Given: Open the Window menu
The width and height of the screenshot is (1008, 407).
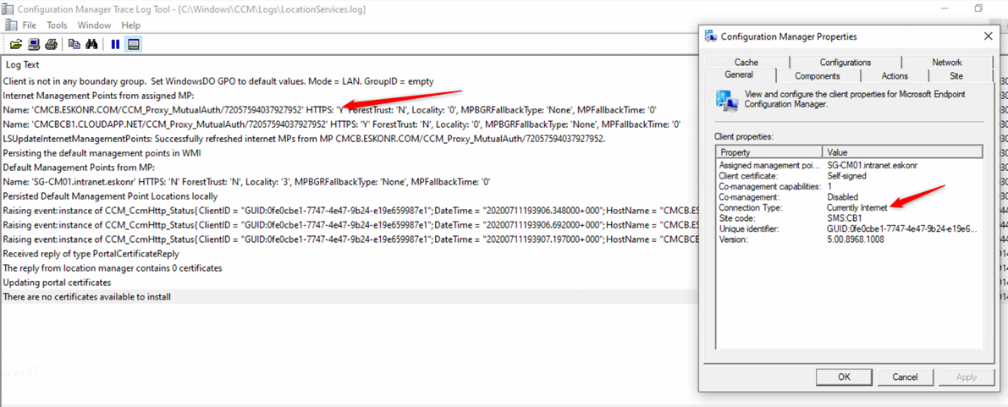Looking at the screenshot, I should point(94,25).
